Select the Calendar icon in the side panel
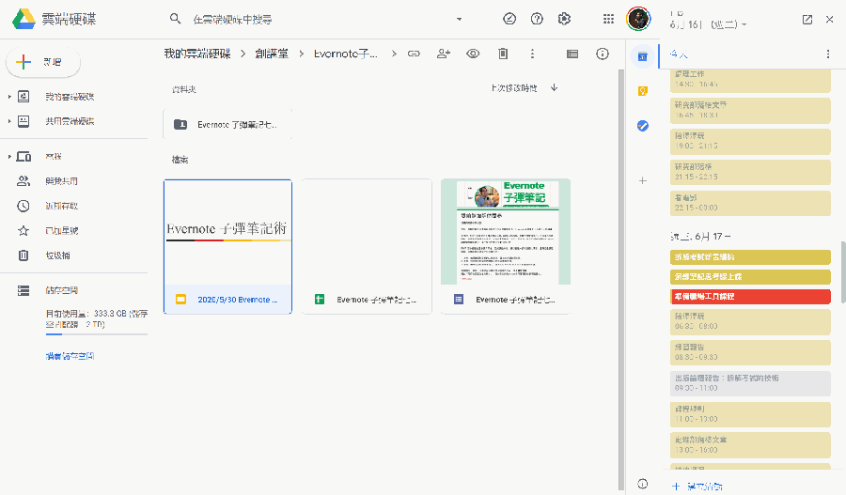 tap(643, 56)
